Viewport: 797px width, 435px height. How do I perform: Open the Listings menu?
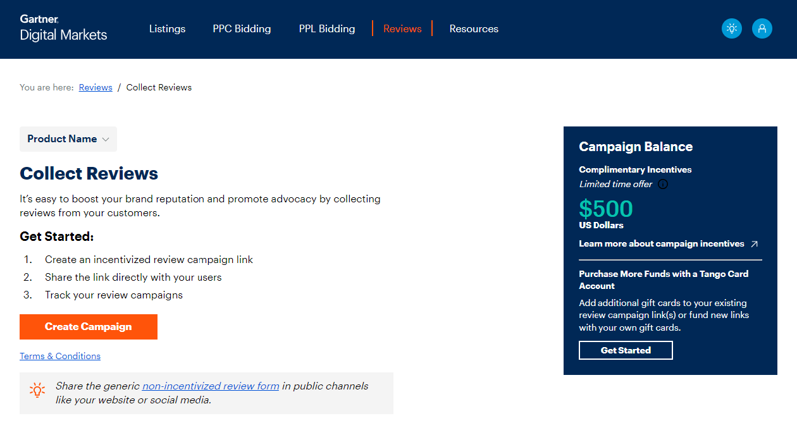(167, 28)
